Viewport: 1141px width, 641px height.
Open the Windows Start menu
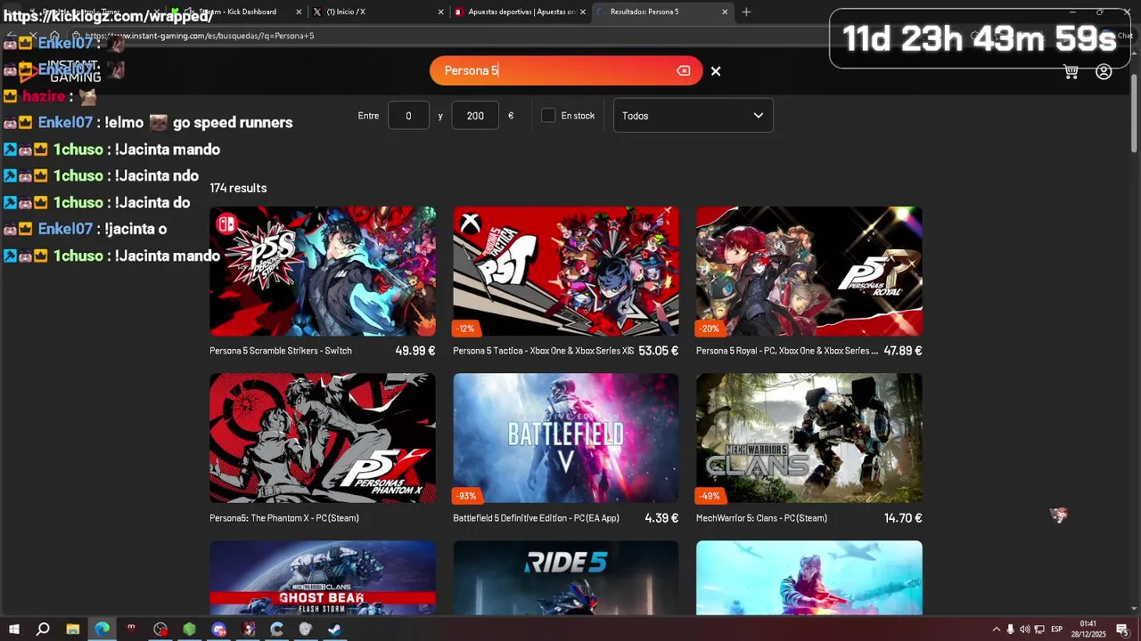(x=13, y=629)
